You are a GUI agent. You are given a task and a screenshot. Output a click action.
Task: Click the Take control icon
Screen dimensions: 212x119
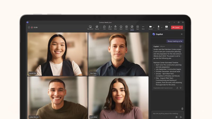pos(90,28)
